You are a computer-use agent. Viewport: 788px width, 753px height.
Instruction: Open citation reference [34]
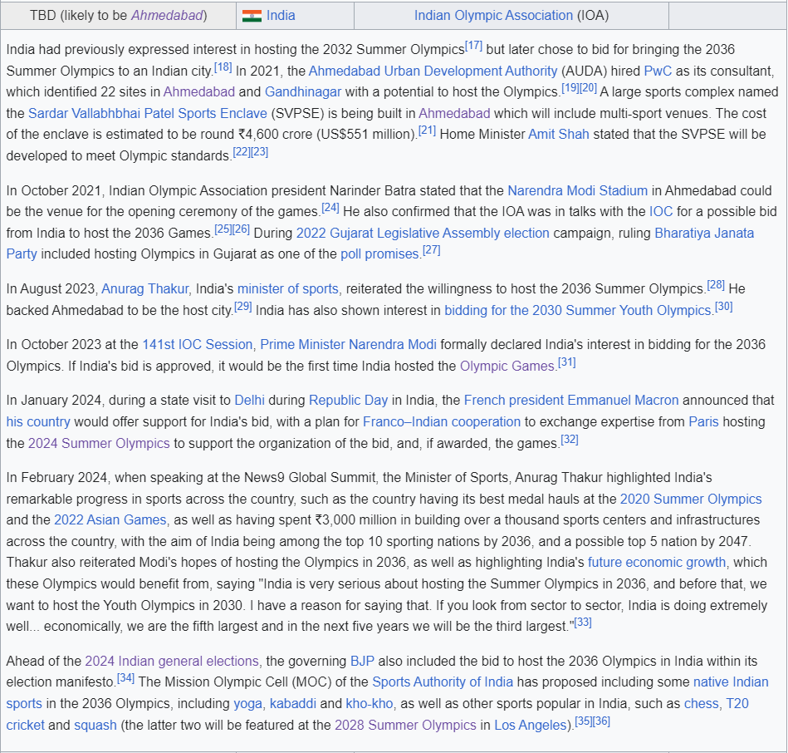125,678
